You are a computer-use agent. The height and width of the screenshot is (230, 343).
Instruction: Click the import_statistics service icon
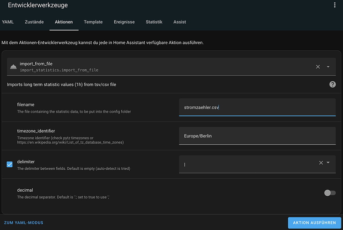13,67
